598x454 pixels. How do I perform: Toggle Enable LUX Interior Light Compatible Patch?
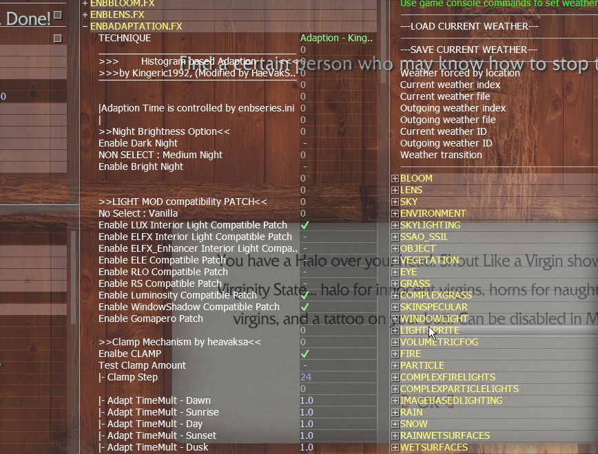305,225
